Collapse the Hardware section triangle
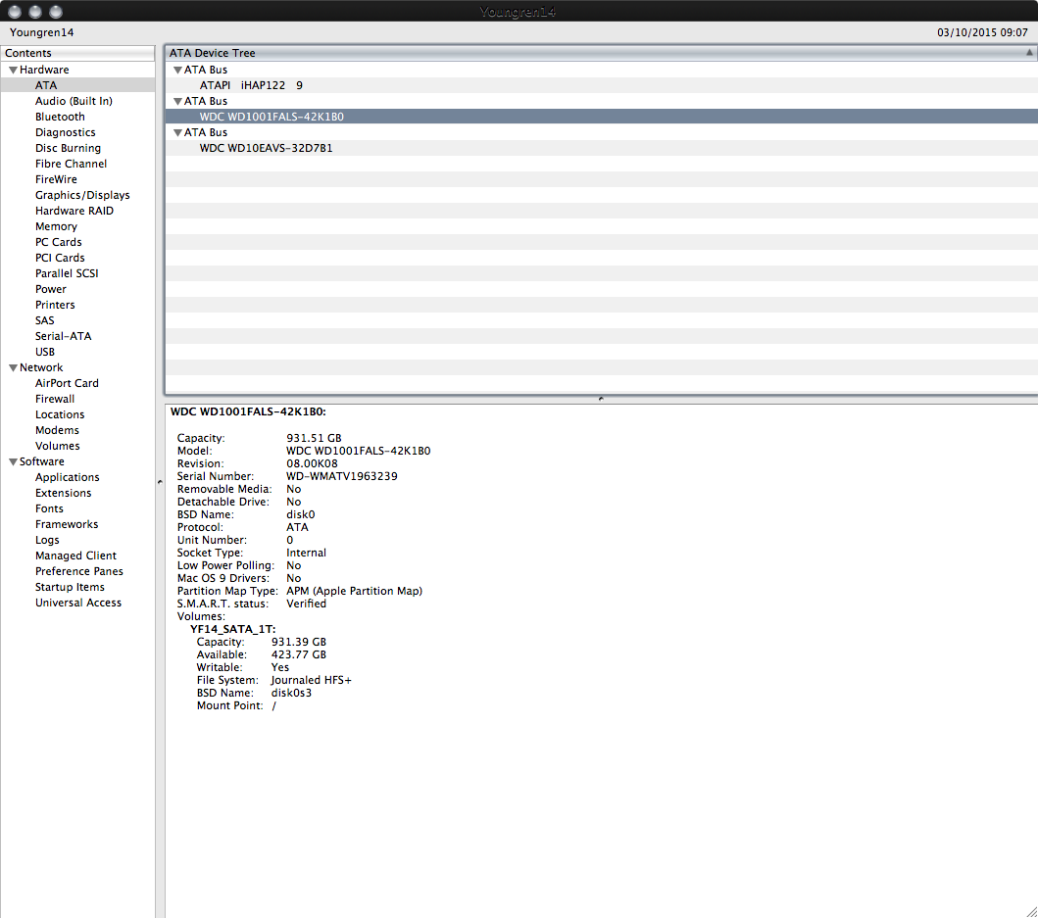Screen dimensions: 1038x918 tap(13, 71)
